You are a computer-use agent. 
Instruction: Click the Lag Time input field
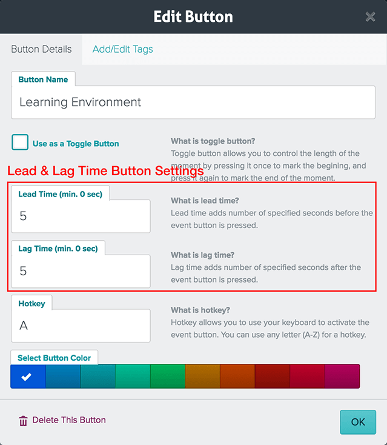click(x=81, y=271)
